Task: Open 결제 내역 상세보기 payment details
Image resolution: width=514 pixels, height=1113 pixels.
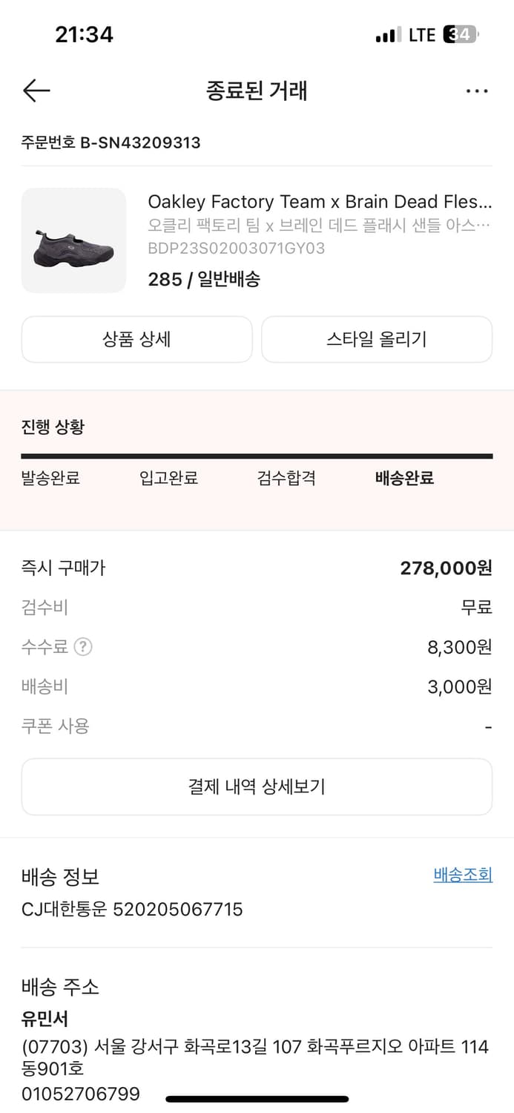Action: (257, 787)
